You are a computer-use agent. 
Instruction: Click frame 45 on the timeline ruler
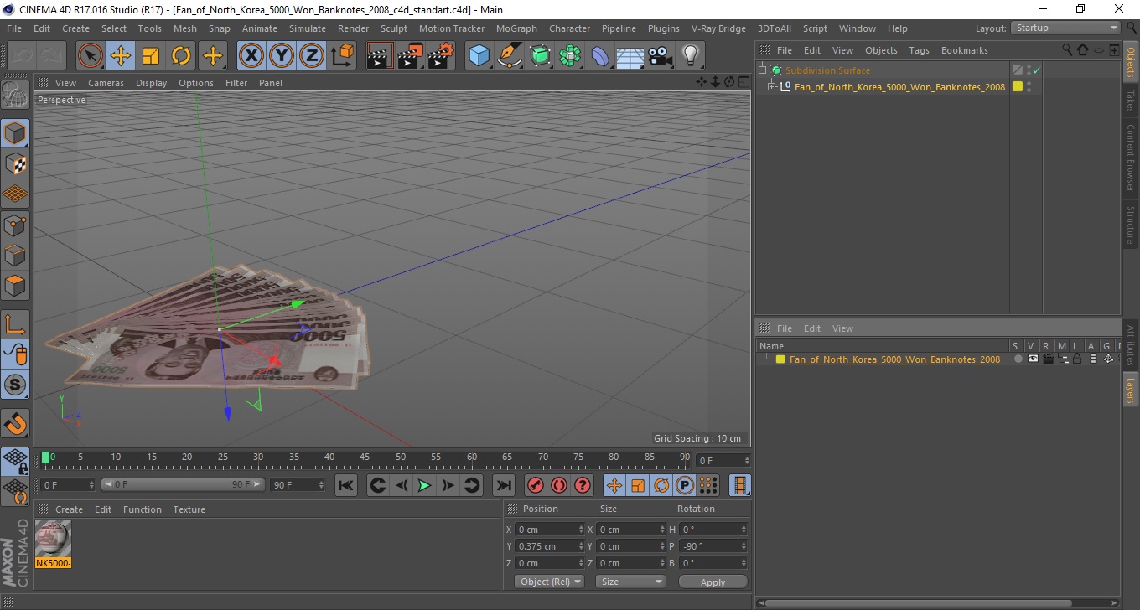pyautogui.click(x=365, y=457)
